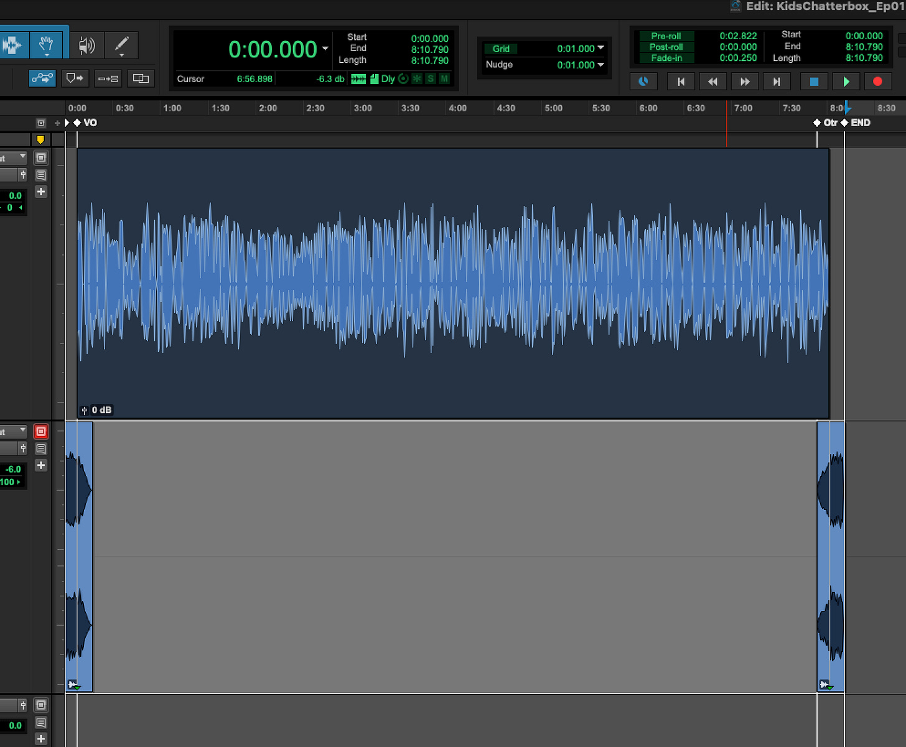The image size is (906, 747).
Task: Click first track's 0.0 volume value
Action: [15, 195]
